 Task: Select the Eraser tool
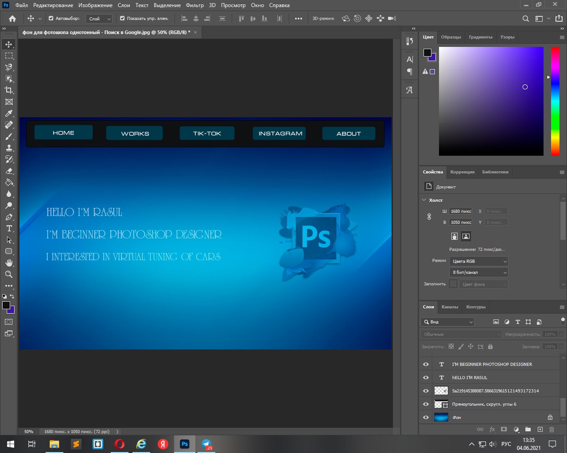[9, 171]
